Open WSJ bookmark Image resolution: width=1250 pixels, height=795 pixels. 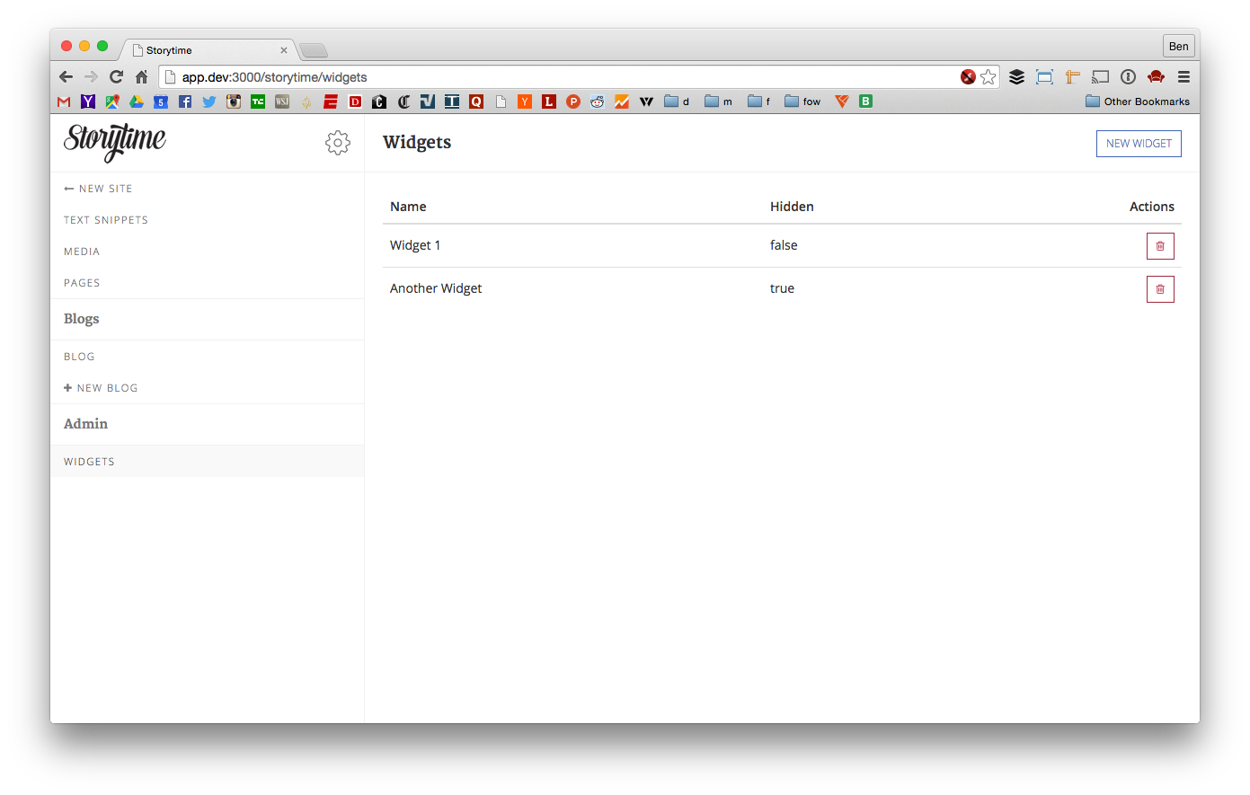tap(282, 102)
